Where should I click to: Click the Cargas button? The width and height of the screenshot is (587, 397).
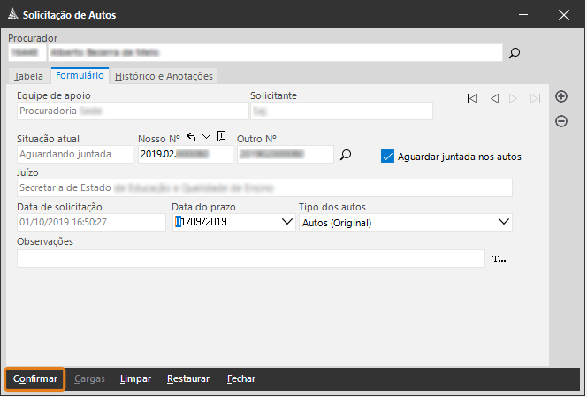coord(89,378)
